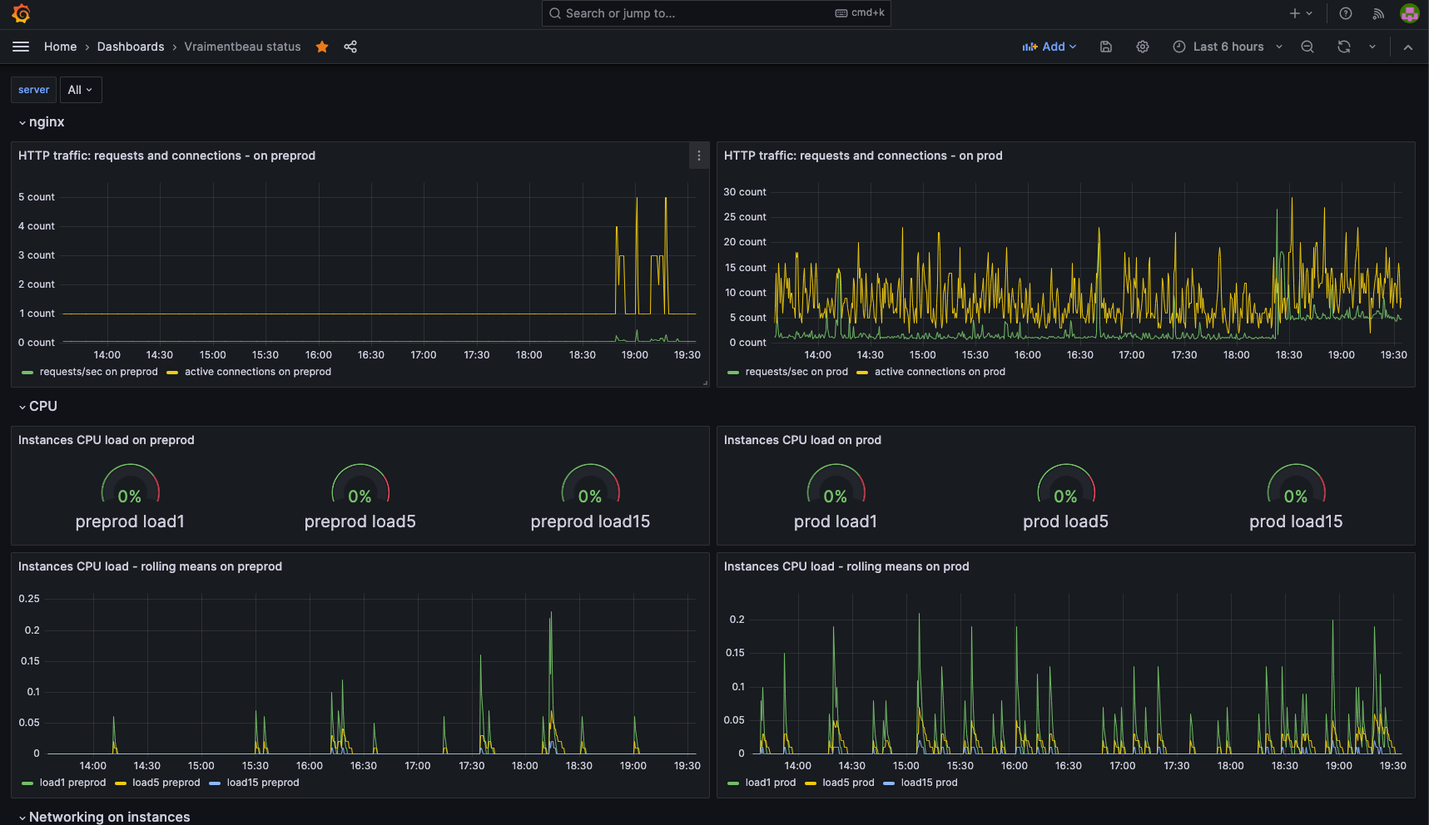The image size is (1429, 825).
Task: Go to Dashboards breadcrumb link
Action: pyautogui.click(x=131, y=47)
